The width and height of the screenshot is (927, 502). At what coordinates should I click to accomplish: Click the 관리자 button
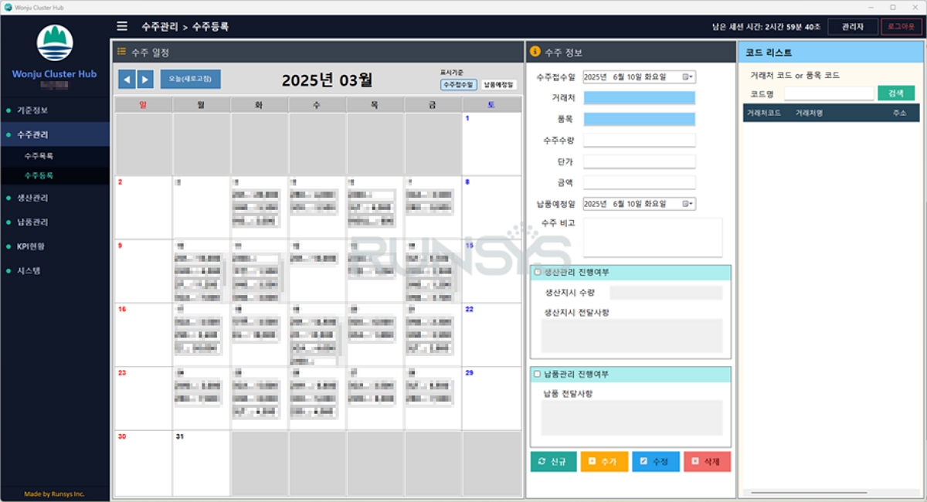click(853, 26)
